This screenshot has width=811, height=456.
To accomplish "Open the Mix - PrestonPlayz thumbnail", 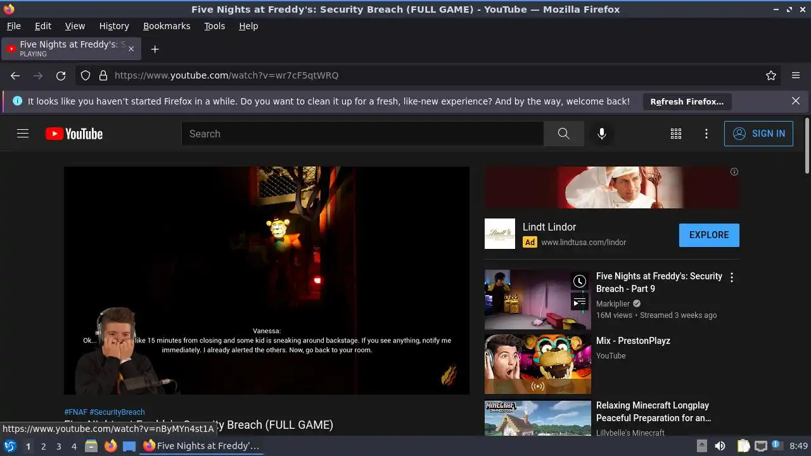I will pos(538,364).
